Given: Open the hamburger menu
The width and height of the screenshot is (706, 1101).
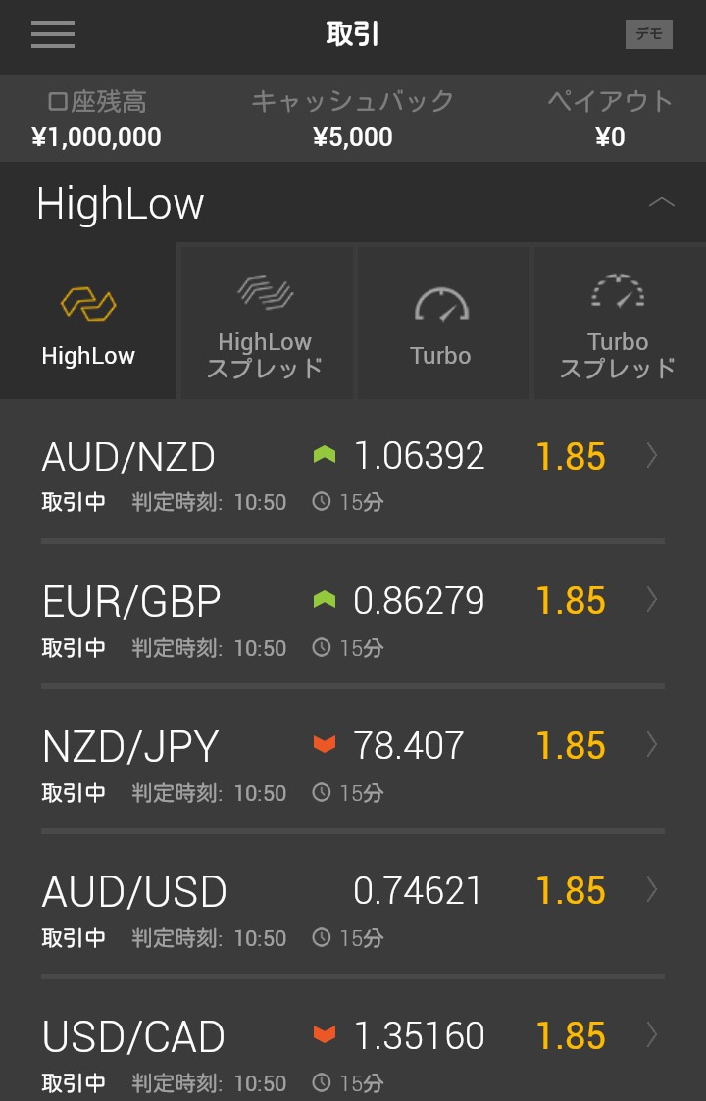Looking at the screenshot, I should click(53, 34).
